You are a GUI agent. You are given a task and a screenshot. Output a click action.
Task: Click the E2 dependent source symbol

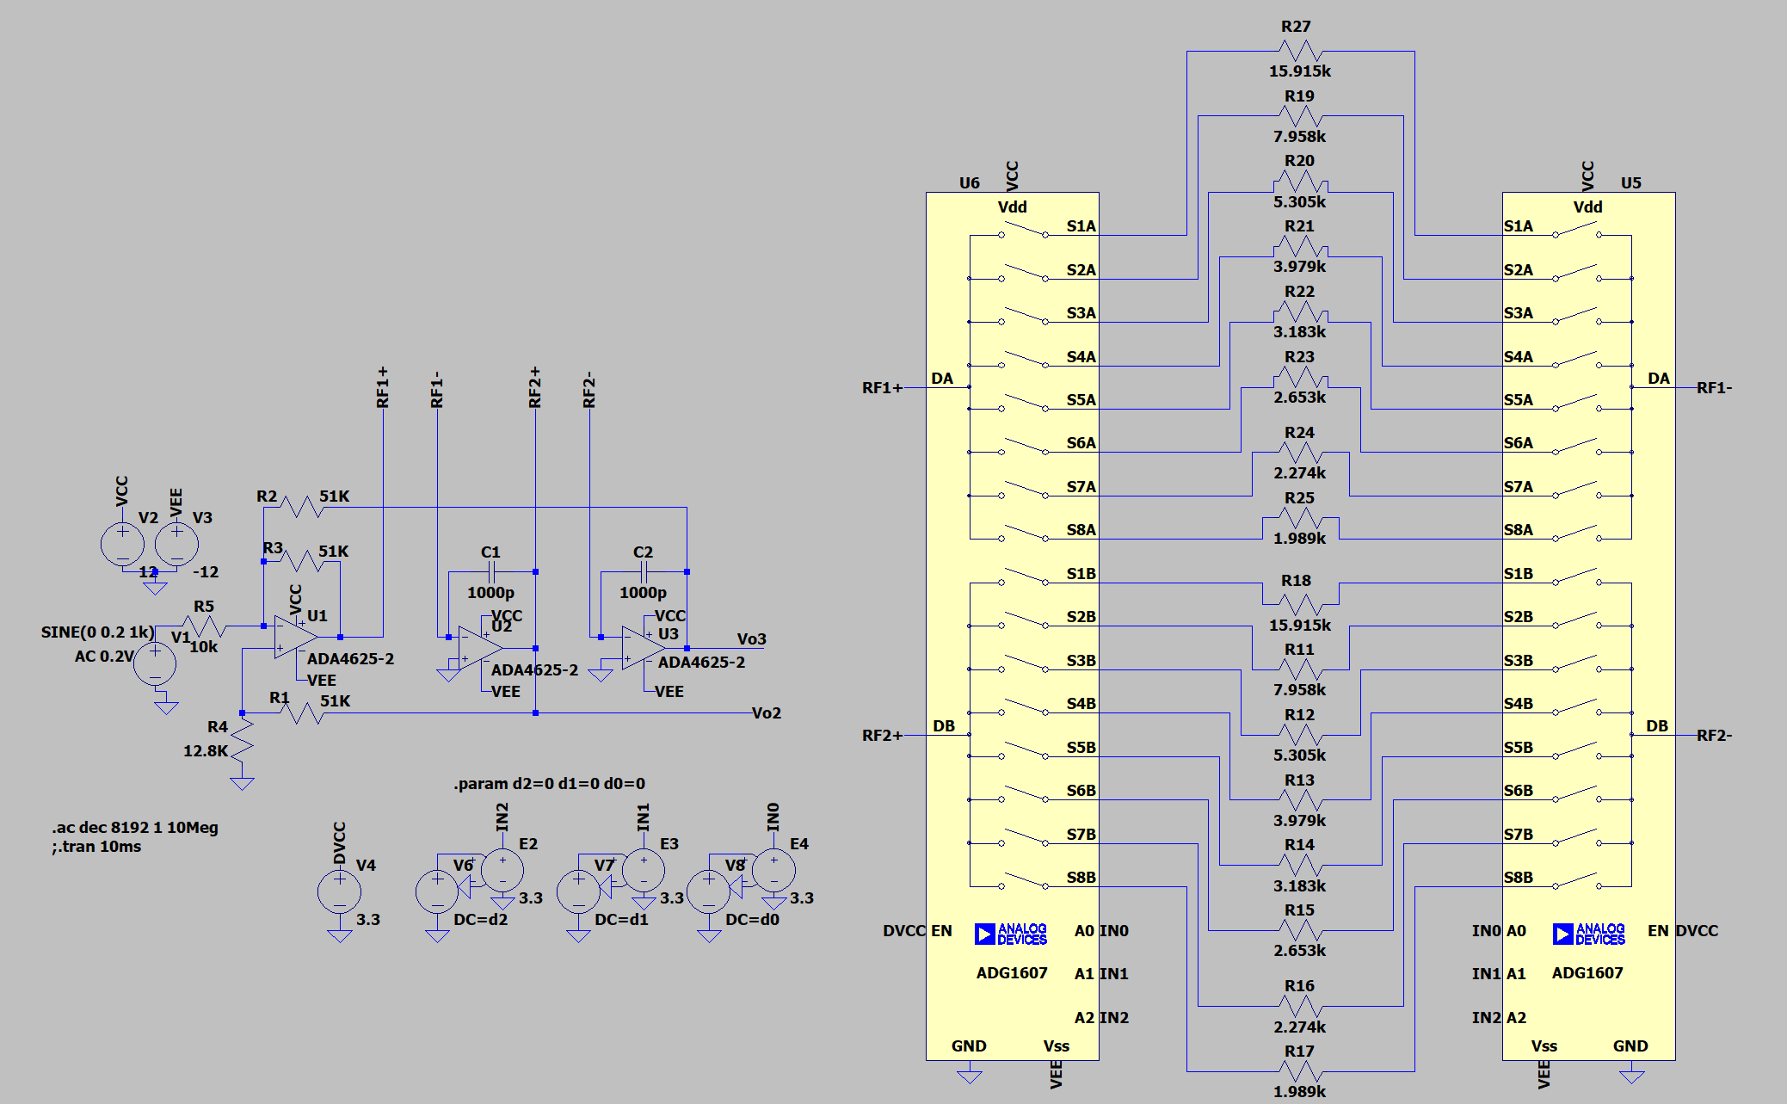click(502, 870)
